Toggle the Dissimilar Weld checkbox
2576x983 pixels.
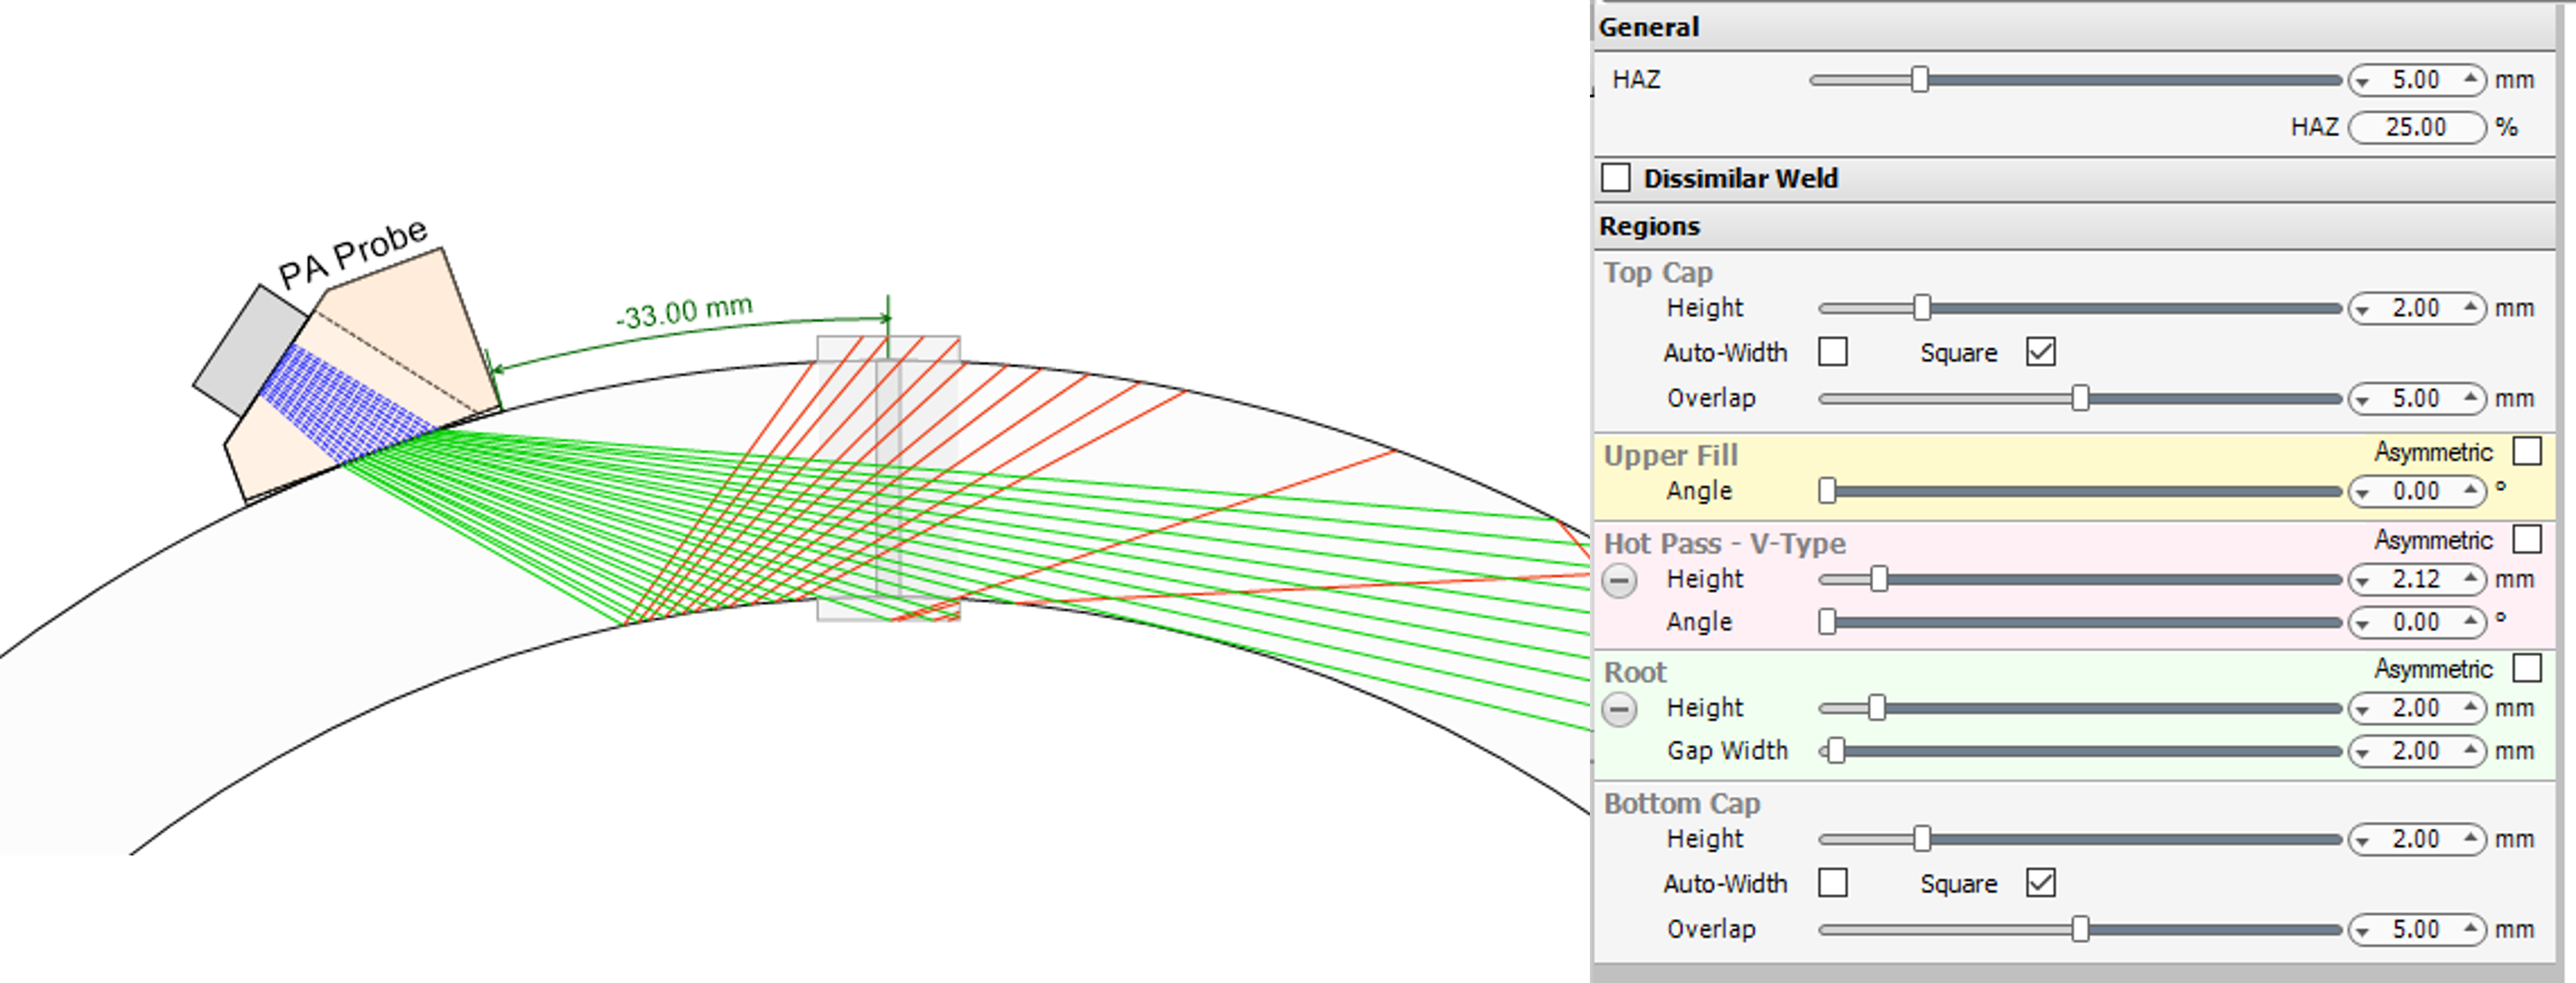(x=1615, y=177)
